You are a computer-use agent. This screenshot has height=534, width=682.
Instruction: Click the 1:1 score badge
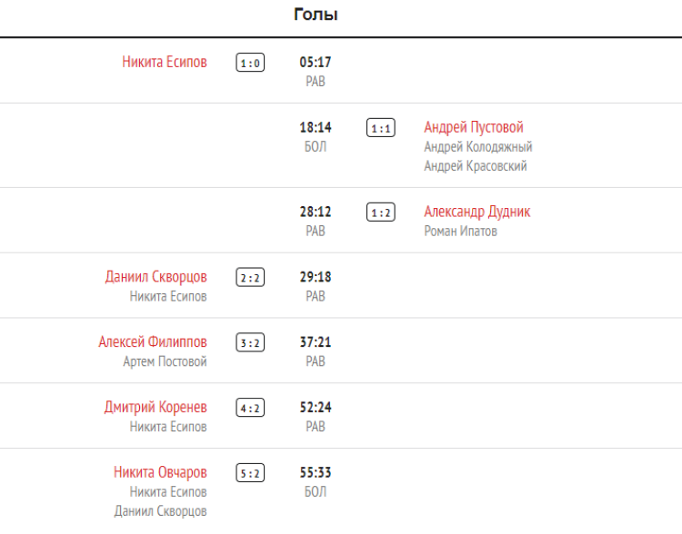click(380, 128)
